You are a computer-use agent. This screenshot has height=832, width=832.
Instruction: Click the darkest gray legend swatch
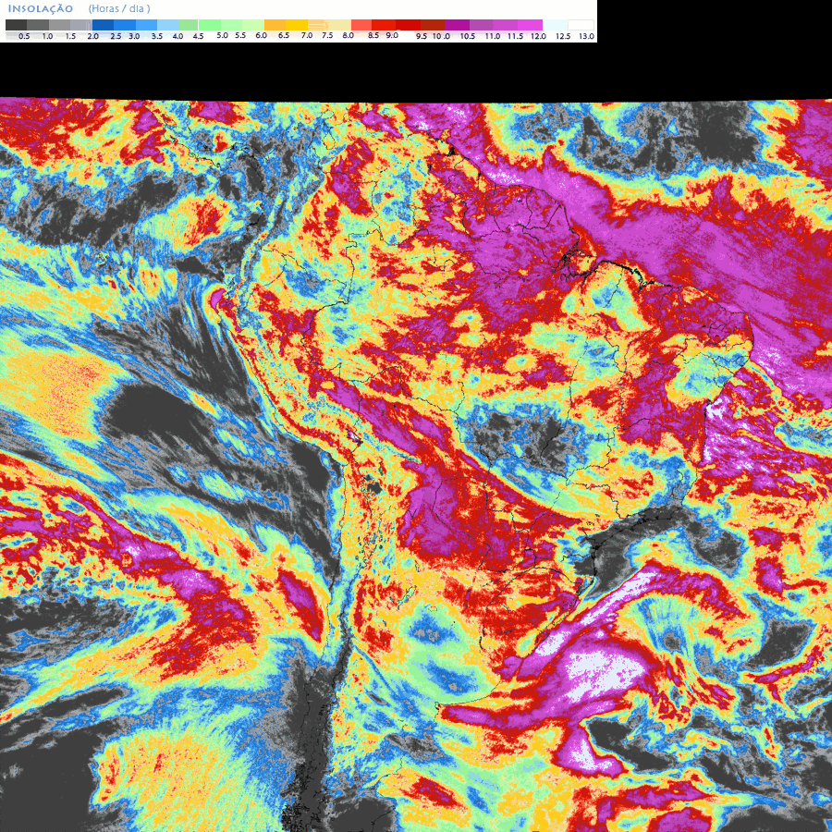click(16, 25)
